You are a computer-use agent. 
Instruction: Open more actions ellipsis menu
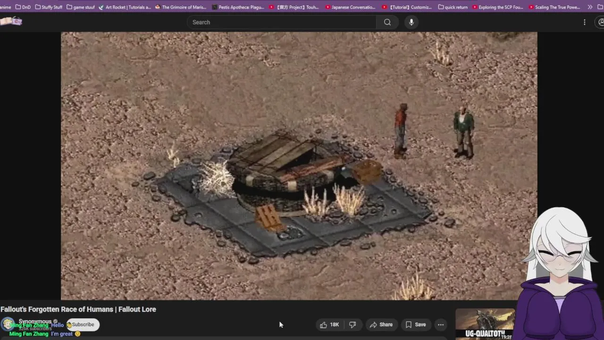440,324
